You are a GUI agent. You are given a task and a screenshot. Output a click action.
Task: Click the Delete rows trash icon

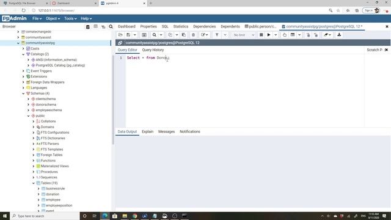pos(193,35)
